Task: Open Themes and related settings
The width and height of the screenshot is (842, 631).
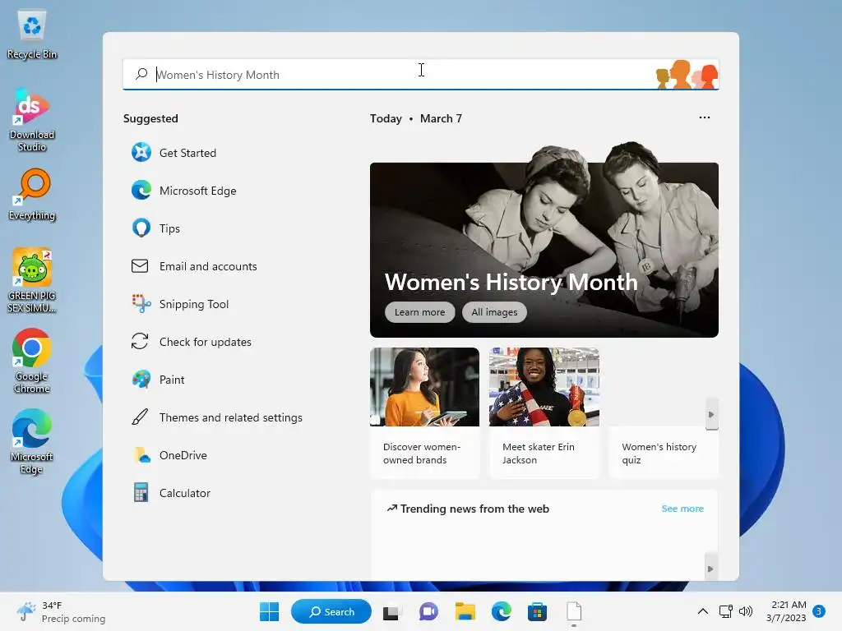Action: 216,417
